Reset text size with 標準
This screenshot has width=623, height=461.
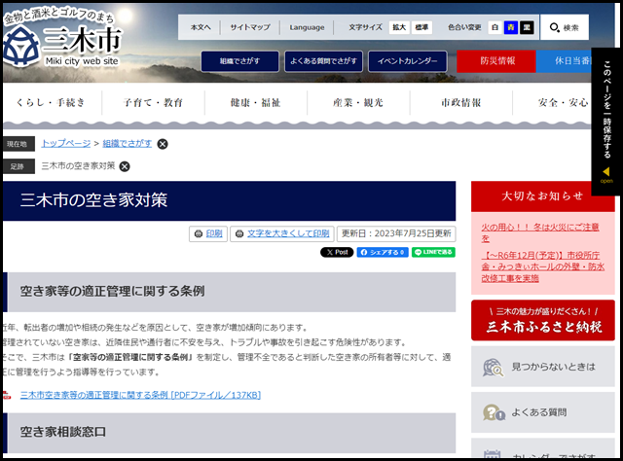pyautogui.click(x=421, y=27)
